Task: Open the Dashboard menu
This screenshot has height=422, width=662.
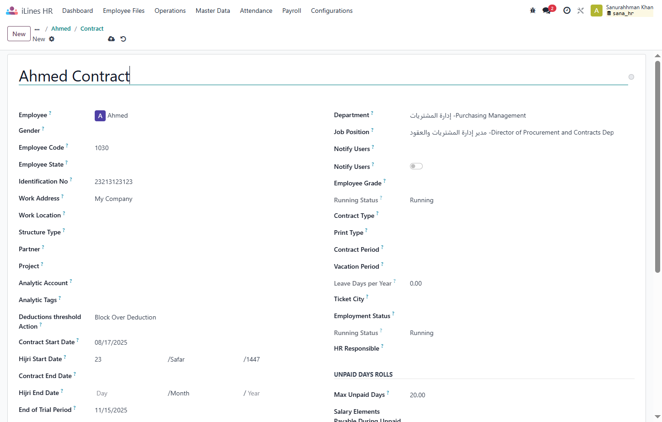Action: (77, 11)
